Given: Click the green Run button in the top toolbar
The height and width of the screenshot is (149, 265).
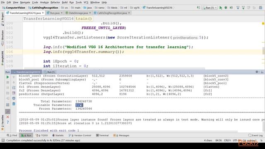Looking at the screenshot, I should (221, 8).
